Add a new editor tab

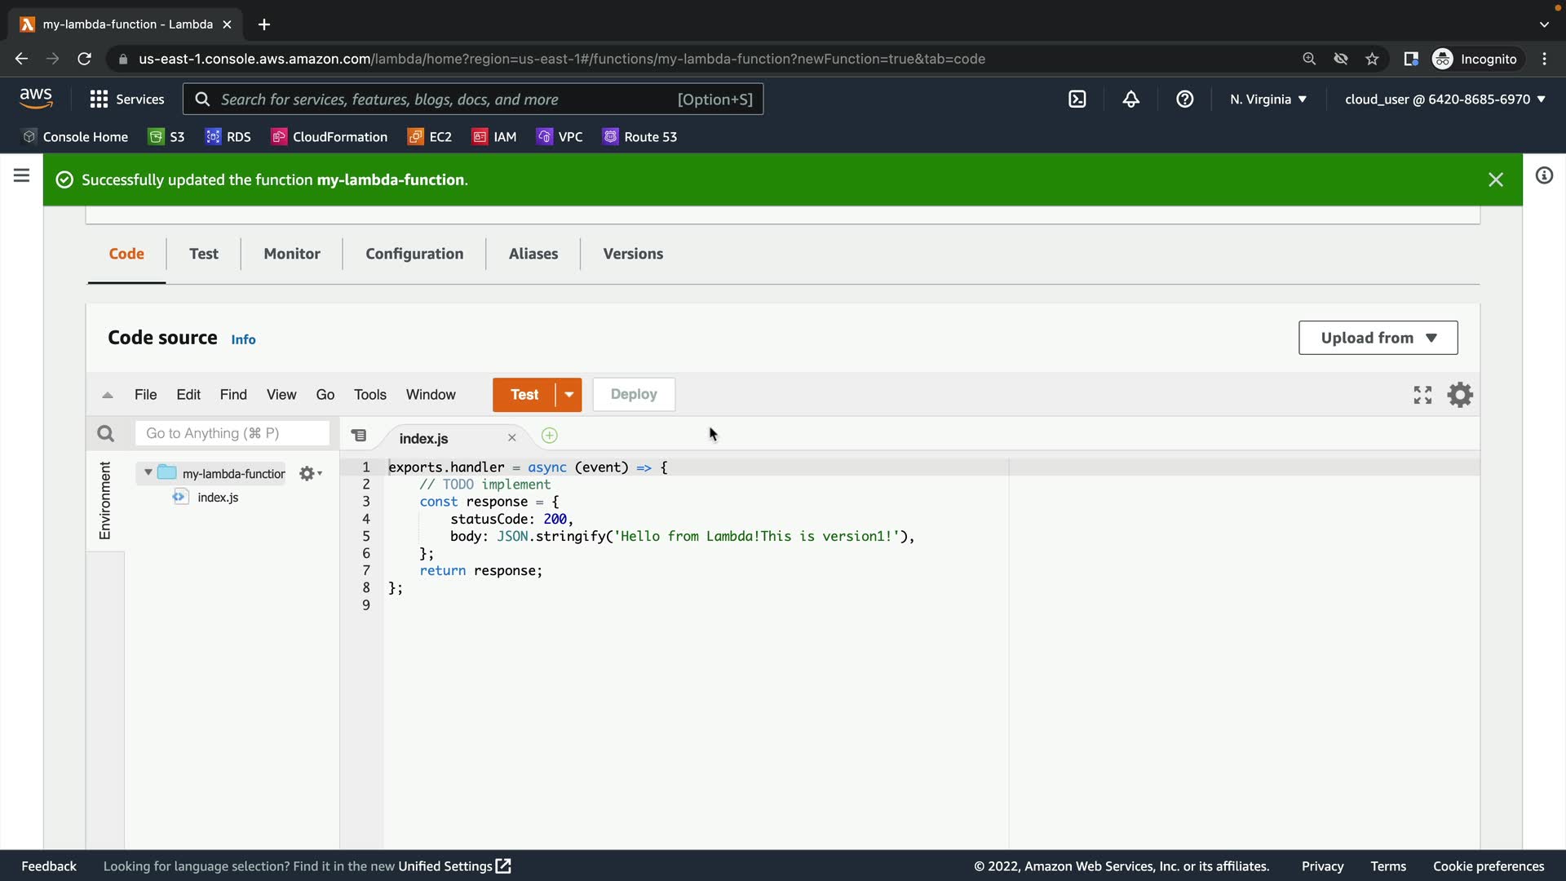(x=549, y=436)
